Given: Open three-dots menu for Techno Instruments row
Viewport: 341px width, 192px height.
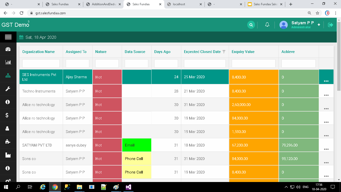Looking at the screenshot, I should pyautogui.click(x=326, y=95).
